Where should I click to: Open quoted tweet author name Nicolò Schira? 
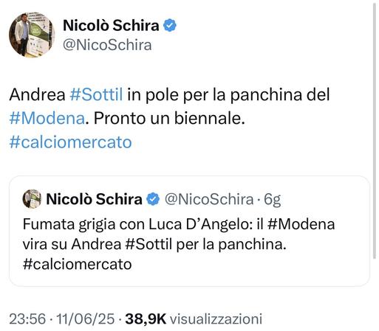94,199
